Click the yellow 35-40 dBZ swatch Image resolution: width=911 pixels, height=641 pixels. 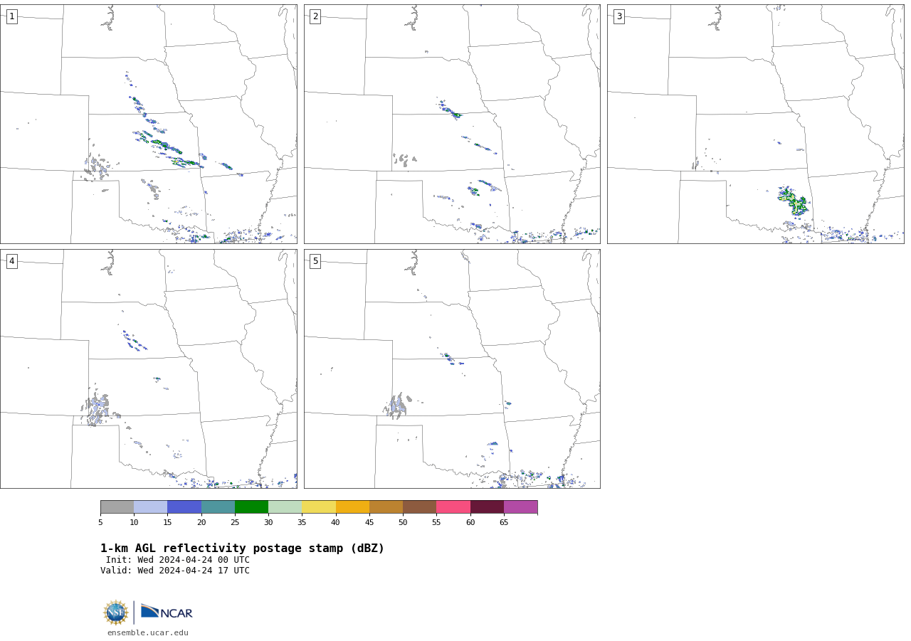pyautogui.click(x=319, y=507)
